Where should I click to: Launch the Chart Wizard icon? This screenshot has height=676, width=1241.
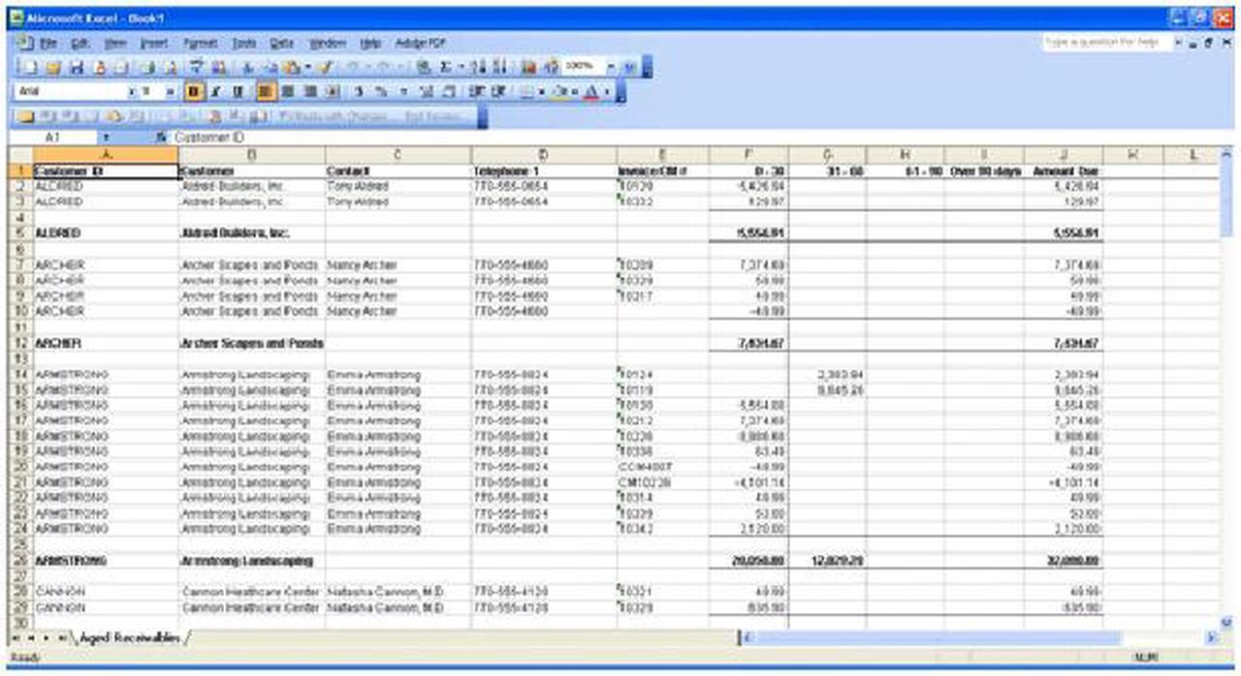click(x=527, y=67)
